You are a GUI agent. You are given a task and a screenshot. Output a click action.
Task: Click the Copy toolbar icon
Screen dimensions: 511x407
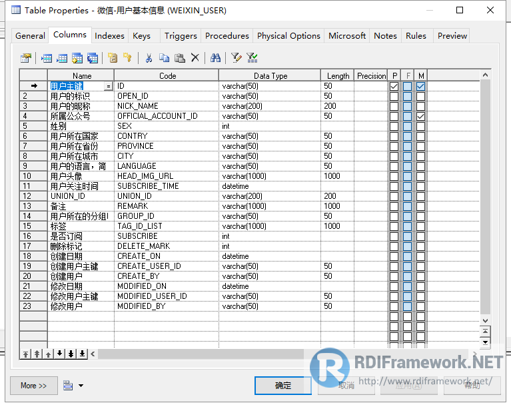tap(164, 58)
